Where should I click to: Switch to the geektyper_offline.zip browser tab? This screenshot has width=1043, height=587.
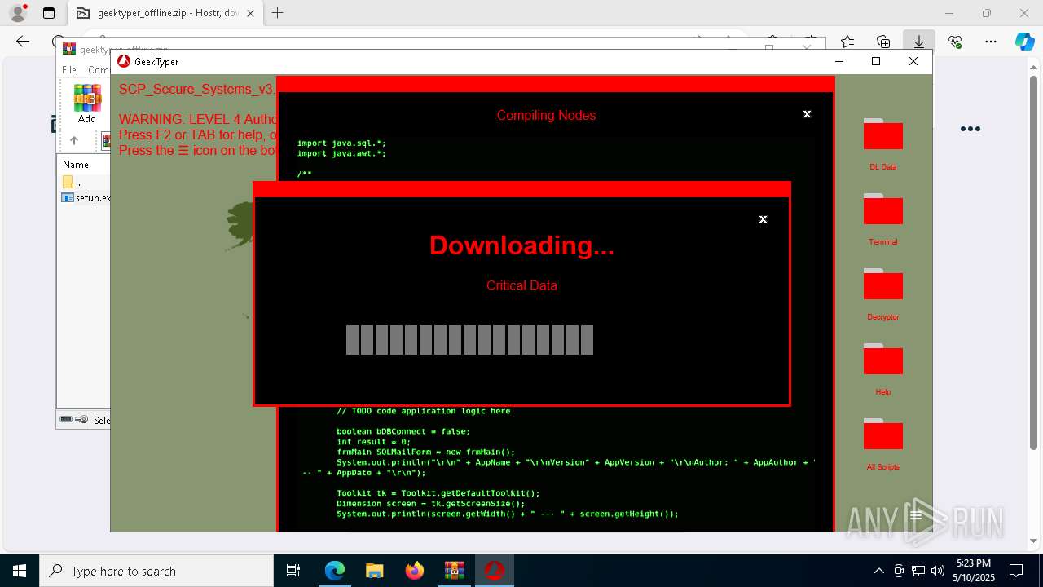[167, 13]
